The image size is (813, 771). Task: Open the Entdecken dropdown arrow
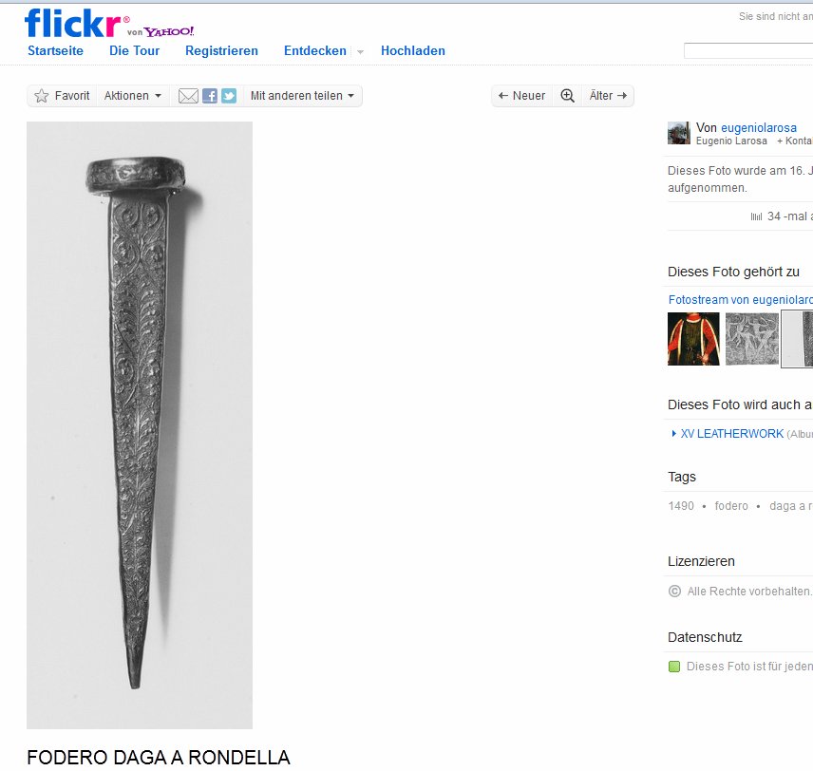[x=360, y=51]
